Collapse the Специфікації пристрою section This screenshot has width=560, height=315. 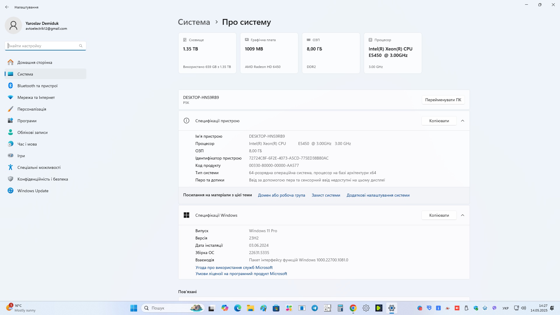tap(463, 121)
